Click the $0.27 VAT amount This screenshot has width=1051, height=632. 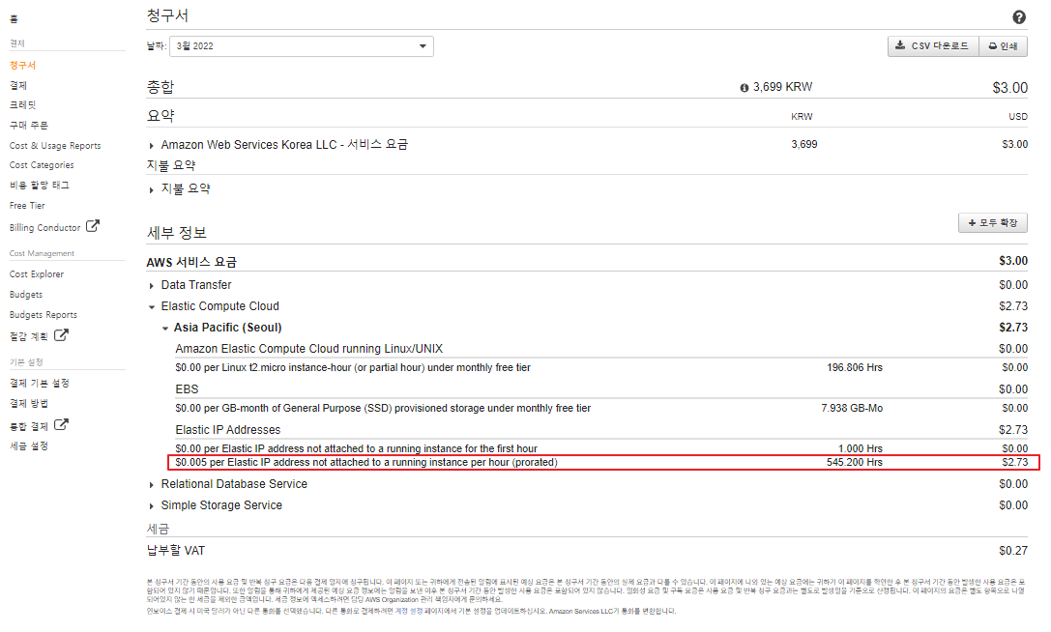click(x=1012, y=550)
